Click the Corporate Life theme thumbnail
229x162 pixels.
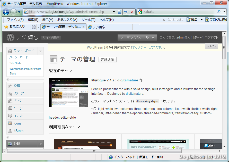(158, 144)
